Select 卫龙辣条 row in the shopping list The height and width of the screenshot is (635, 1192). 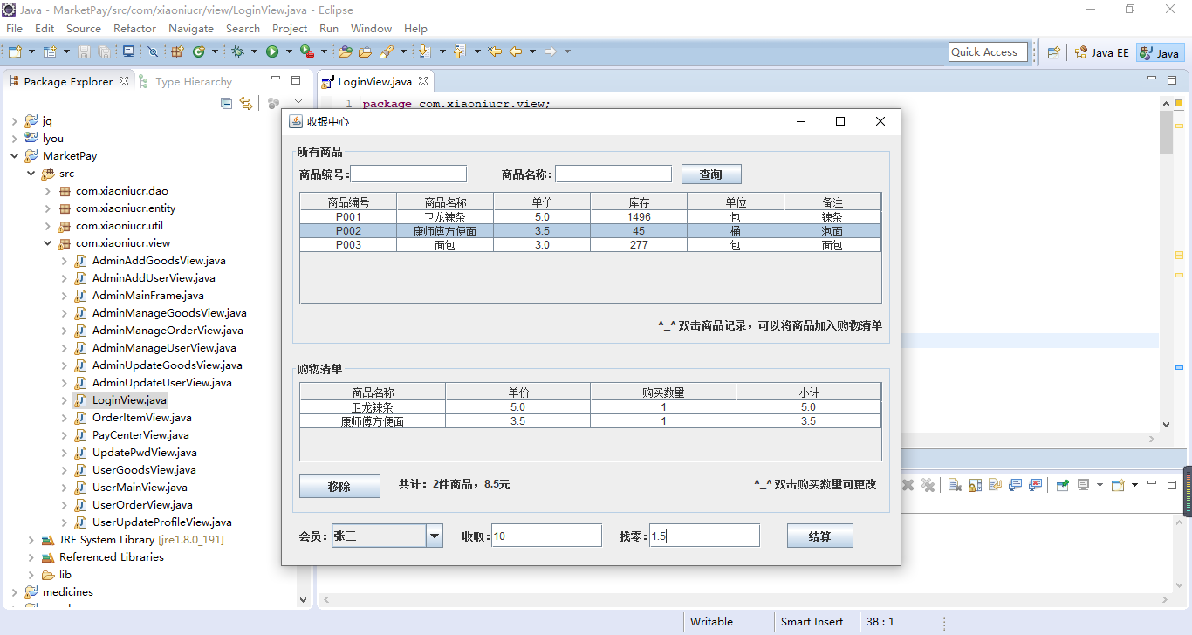pos(591,407)
